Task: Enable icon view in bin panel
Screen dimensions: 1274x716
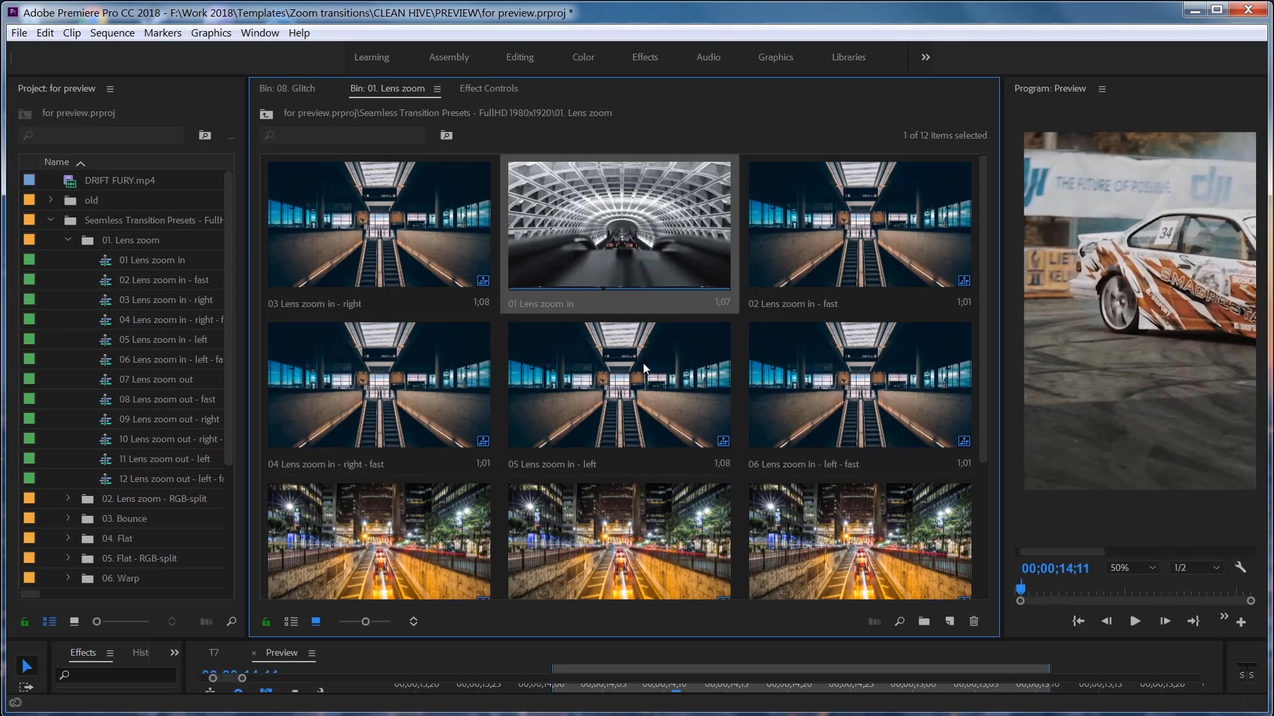Action: (x=316, y=622)
